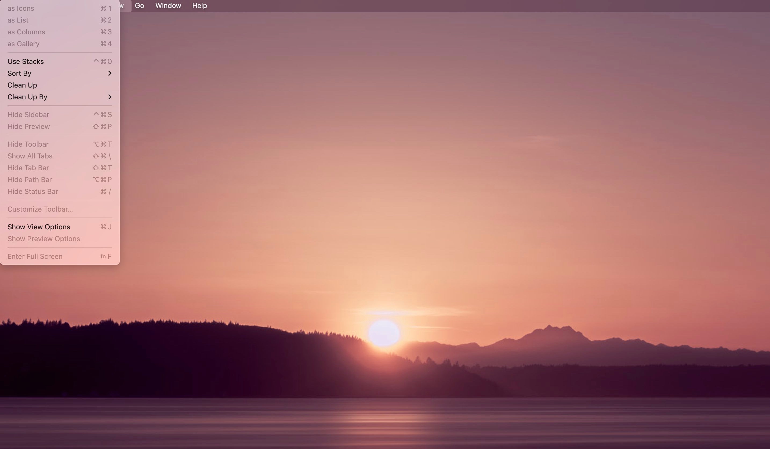770x449 pixels.
Task: Choose Clean Up from View menu
Action: pyautogui.click(x=22, y=85)
